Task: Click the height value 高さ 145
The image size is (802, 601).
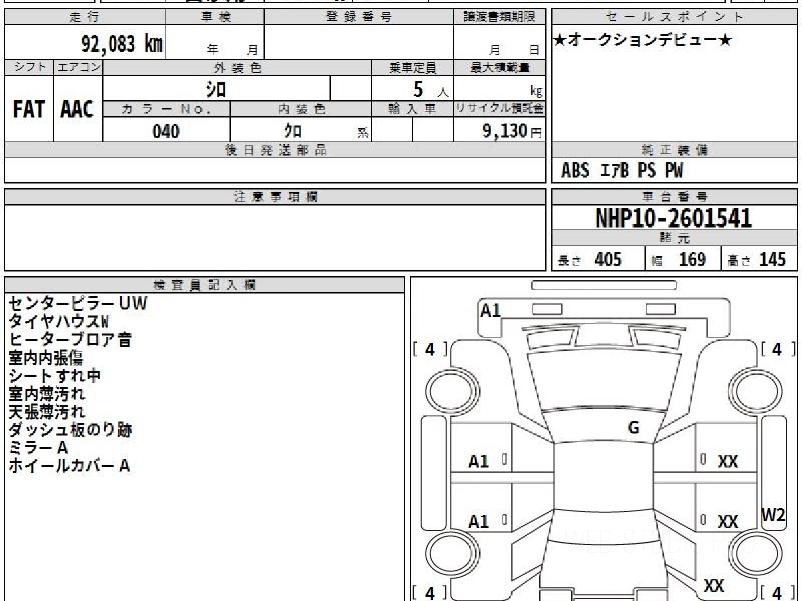Action: [x=757, y=260]
